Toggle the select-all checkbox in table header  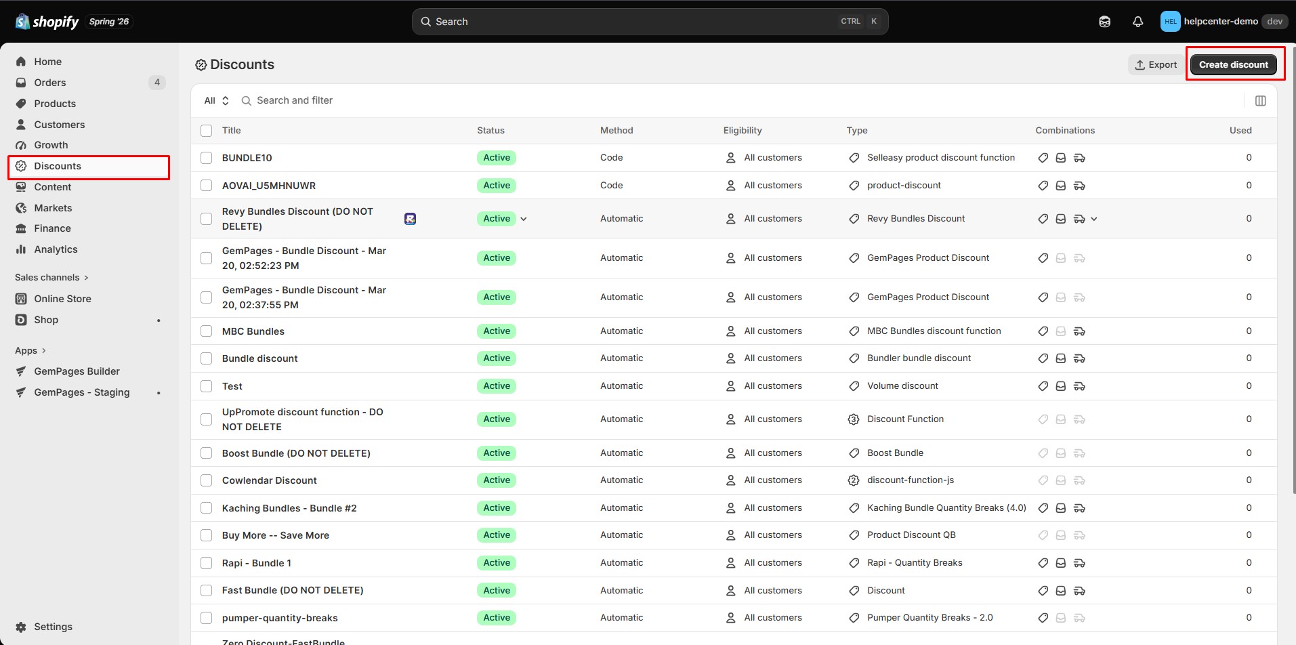207,131
